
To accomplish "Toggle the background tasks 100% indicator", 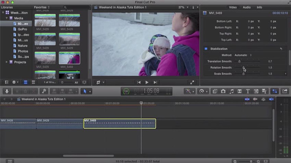I will point(126,91).
